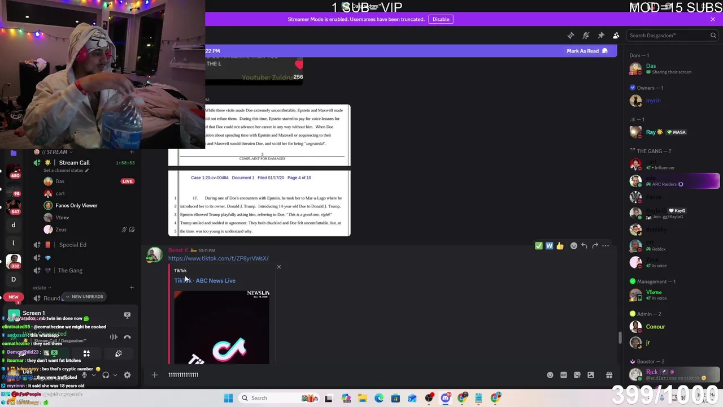Image resolution: width=723 pixels, height=407 pixels.
Task: Click the plus attachment button
Action: (x=154, y=375)
